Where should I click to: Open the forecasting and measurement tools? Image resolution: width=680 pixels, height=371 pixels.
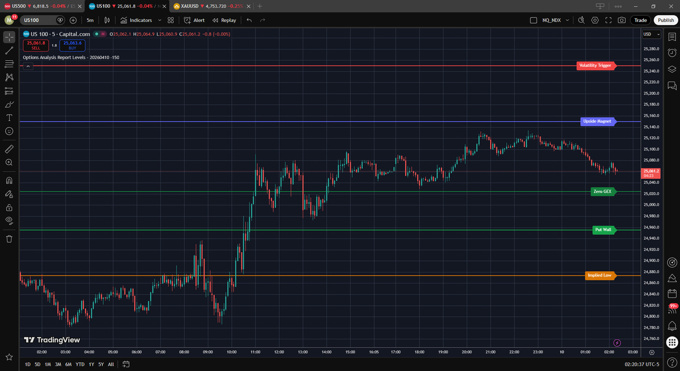point(9,90)
